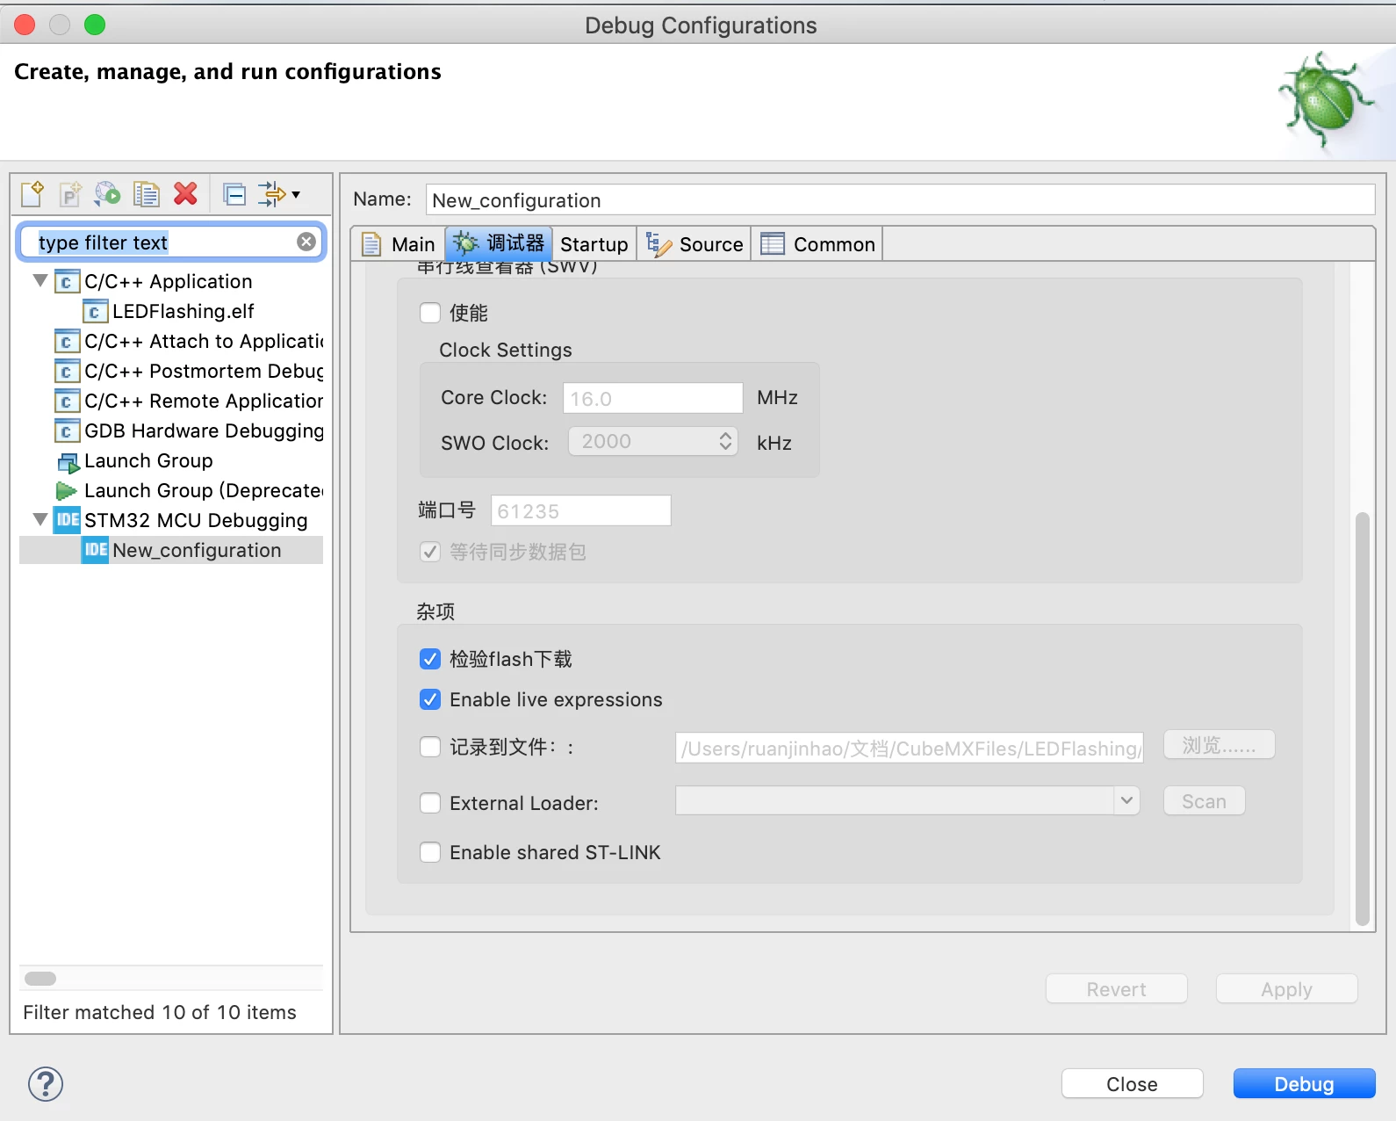Screen dimensions: 1396x1121
Task: Click the Launch Group icon
Action: [68, 461]
